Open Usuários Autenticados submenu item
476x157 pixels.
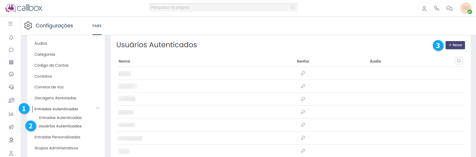point(60,126)
